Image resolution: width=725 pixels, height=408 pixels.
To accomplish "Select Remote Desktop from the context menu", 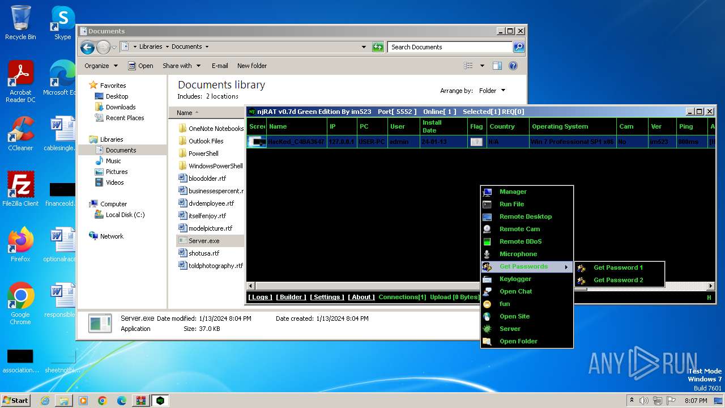I will click(x=527, y=216).
